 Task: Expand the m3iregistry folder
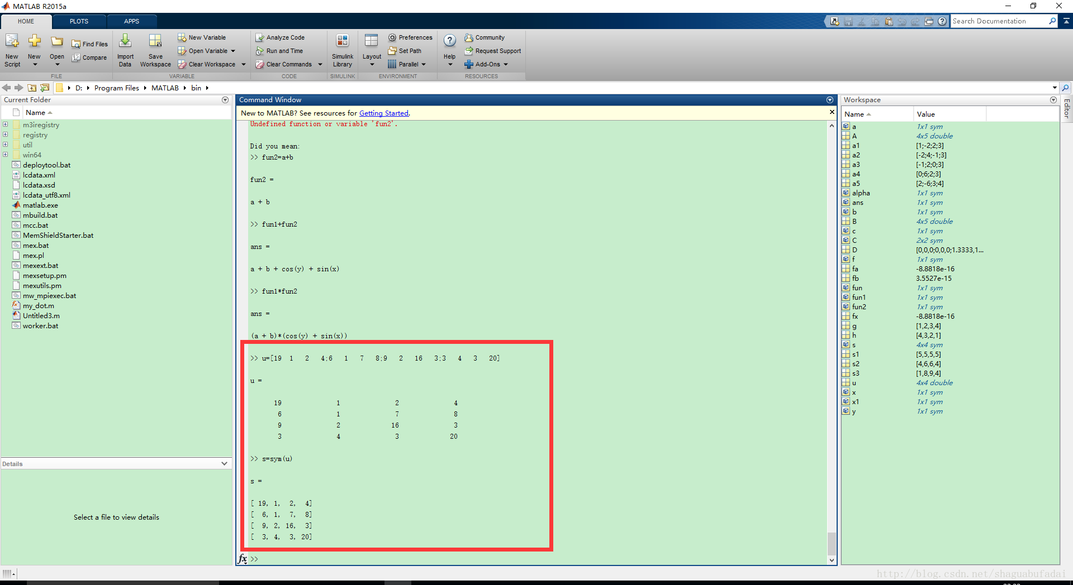5,124
